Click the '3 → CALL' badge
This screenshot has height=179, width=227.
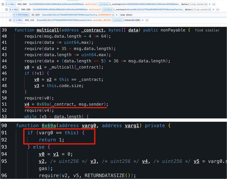click(14, 10)
